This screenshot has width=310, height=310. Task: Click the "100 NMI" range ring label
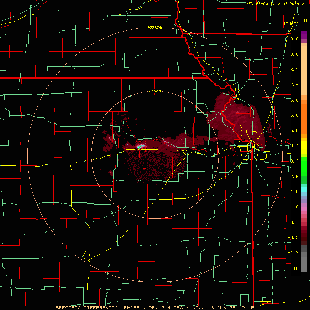coord(155,27)
